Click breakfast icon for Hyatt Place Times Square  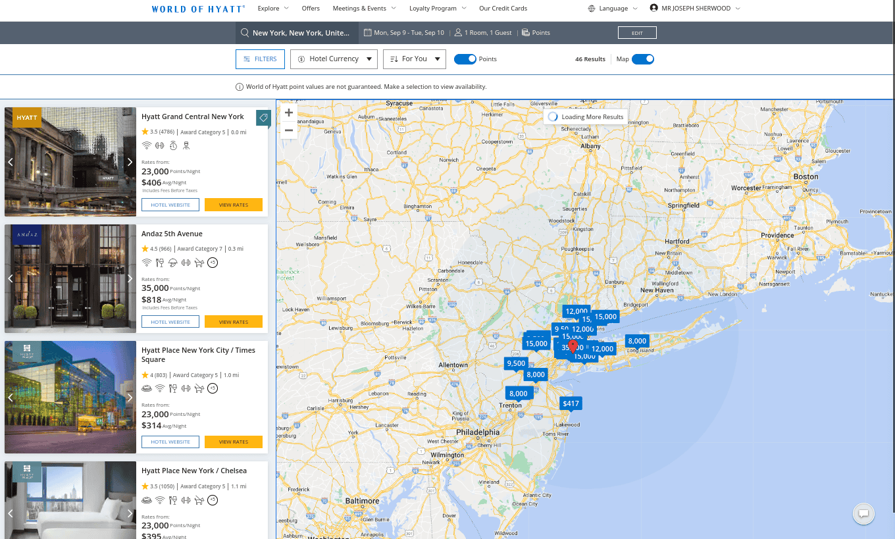(146, 388)
